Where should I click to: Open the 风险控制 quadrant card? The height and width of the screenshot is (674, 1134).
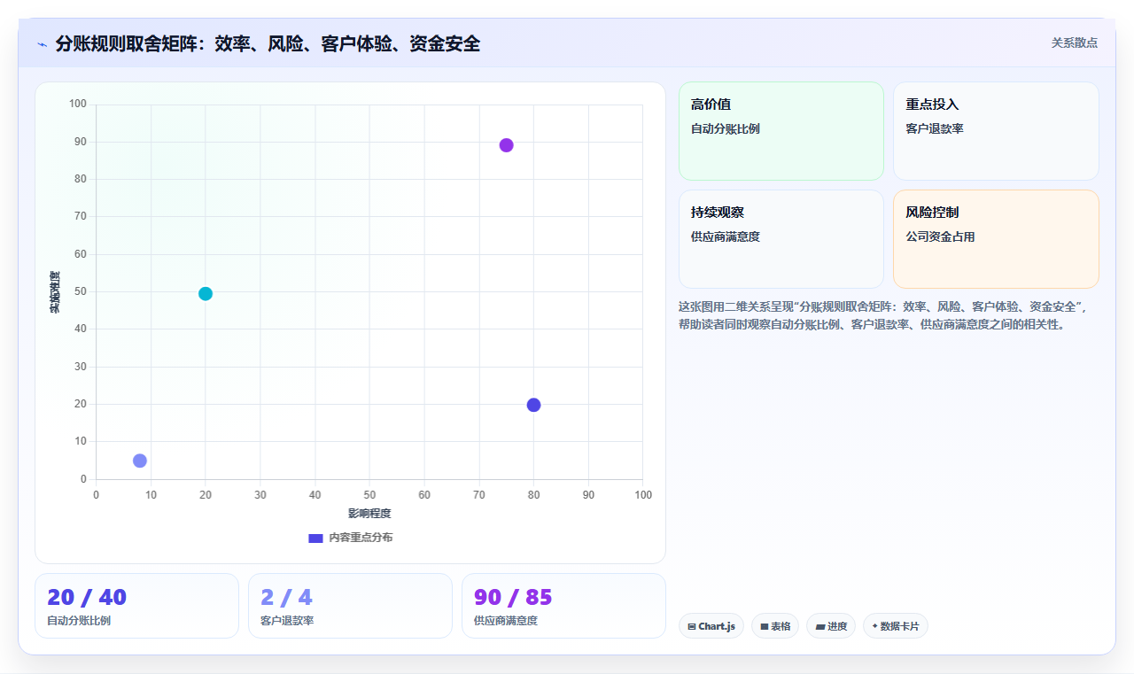point(996,239)
